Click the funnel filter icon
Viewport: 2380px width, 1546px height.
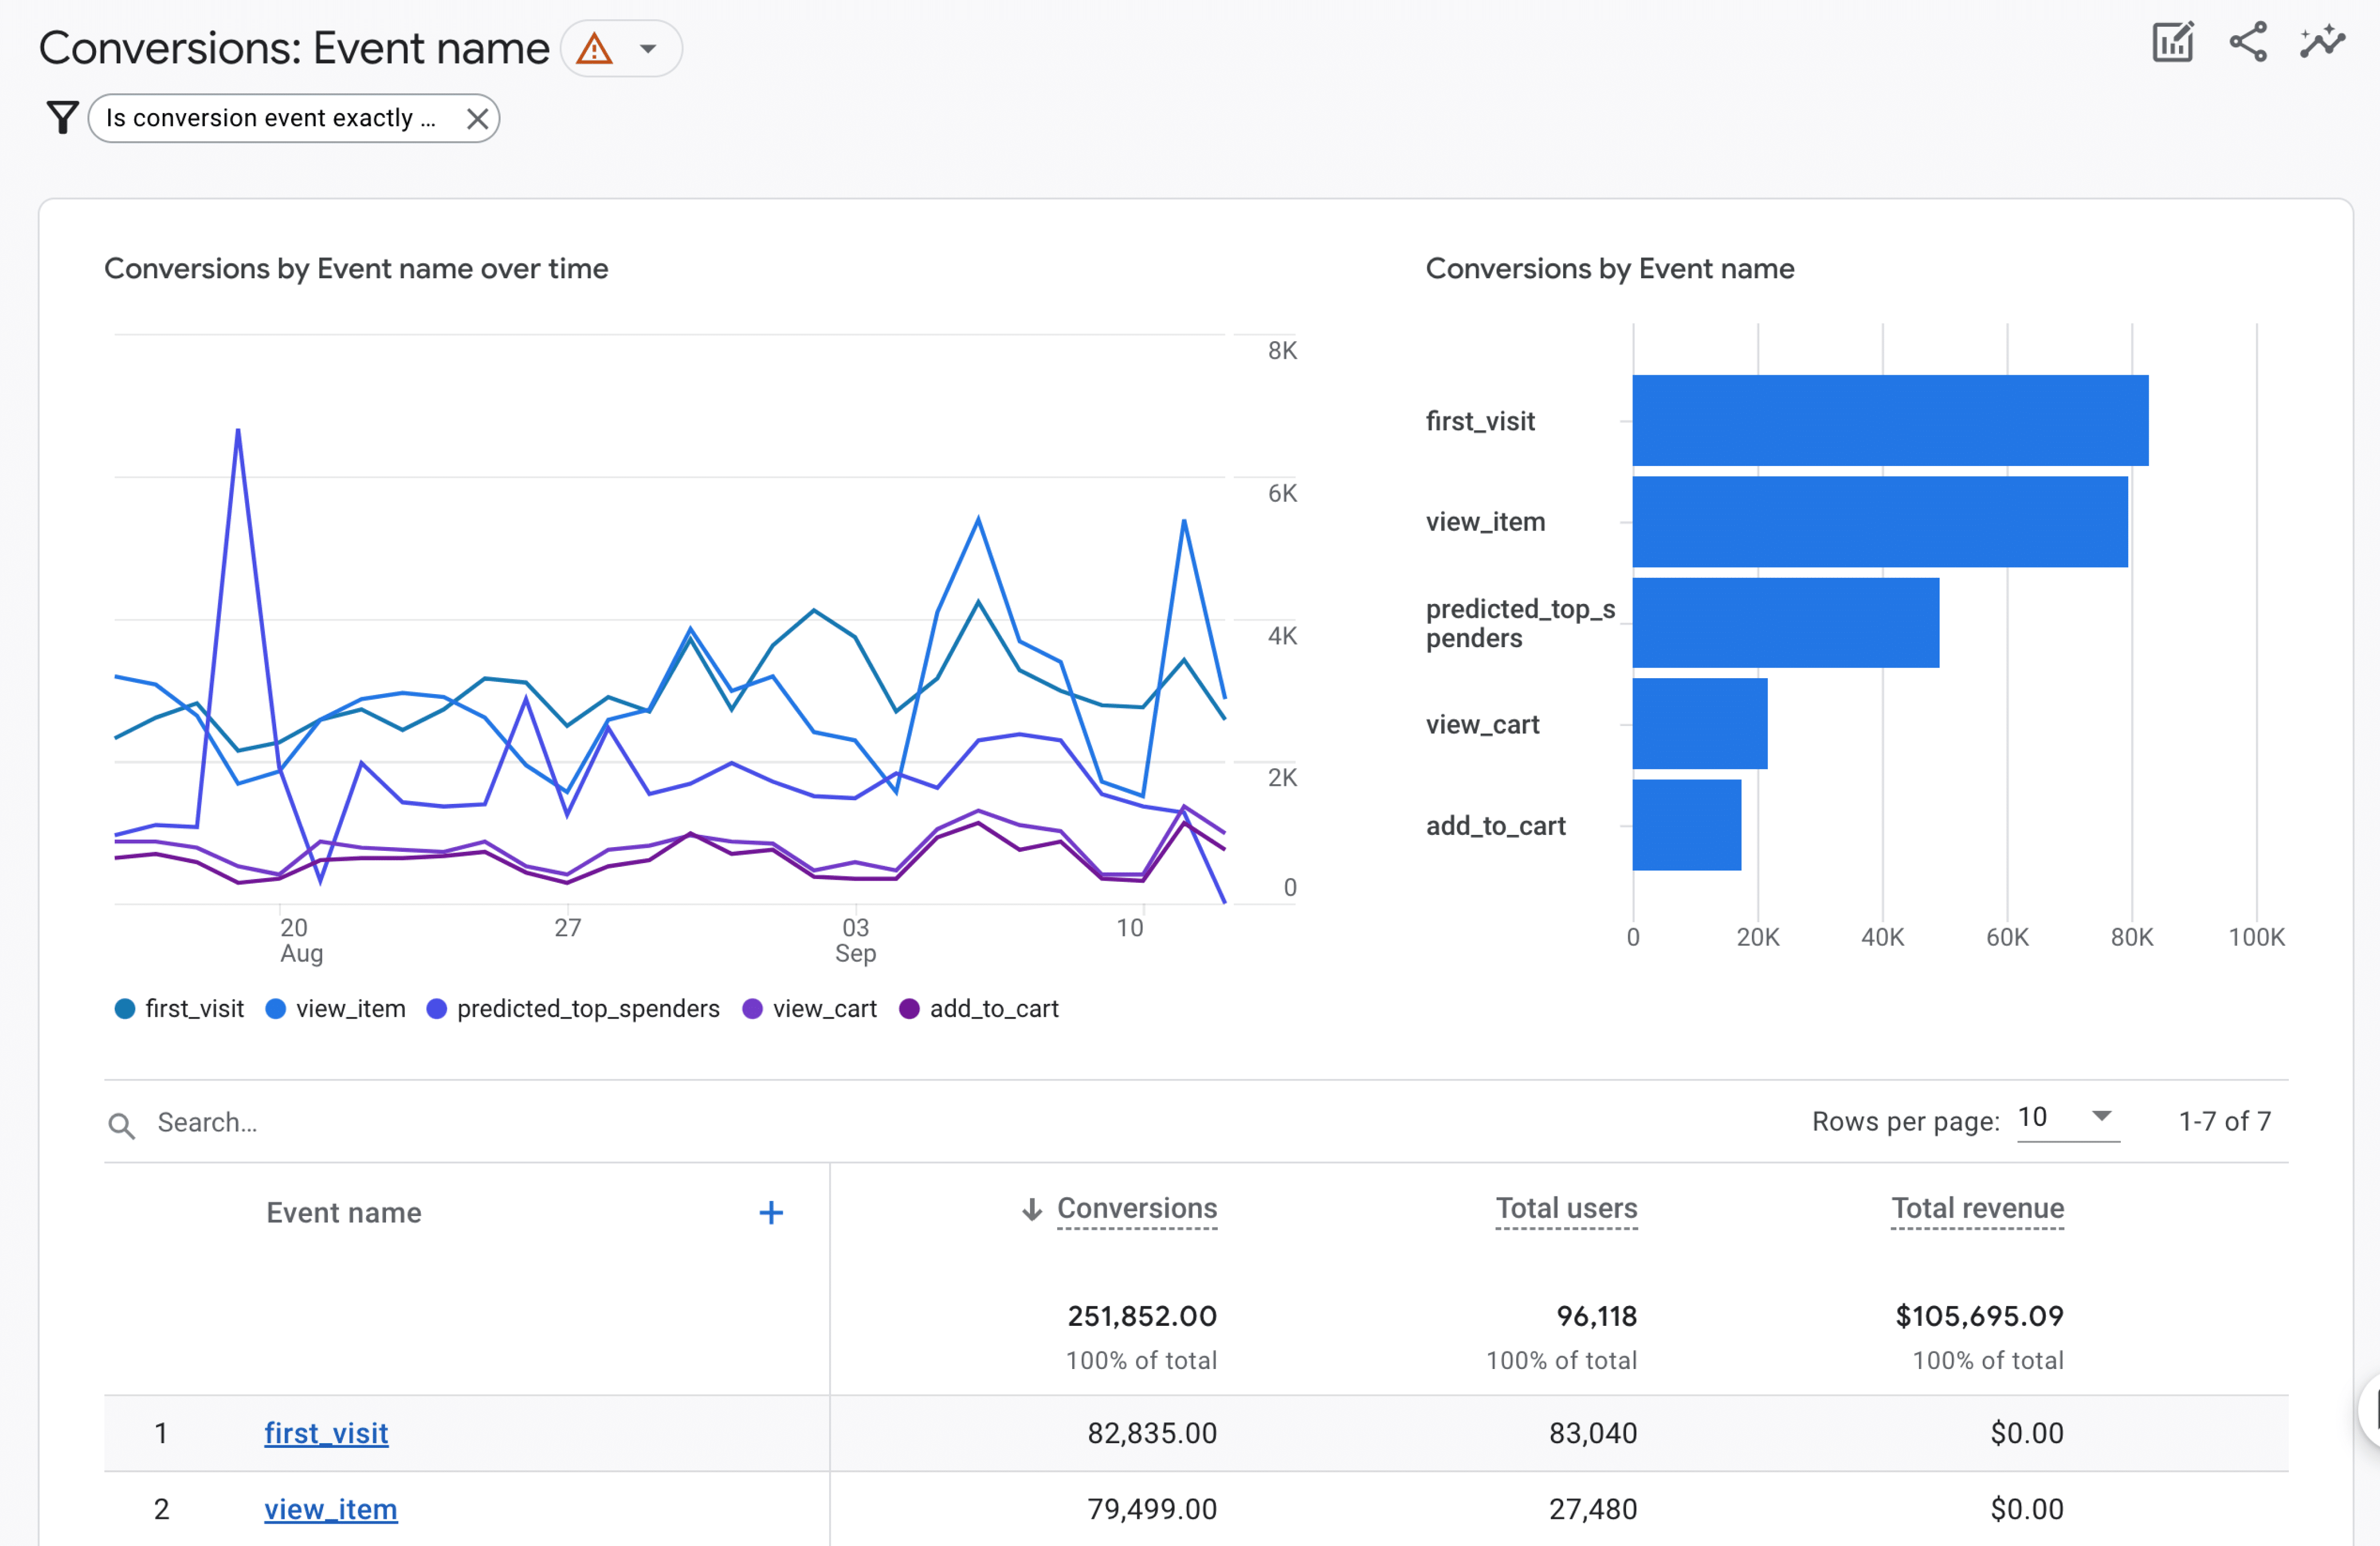coord(62,118)
